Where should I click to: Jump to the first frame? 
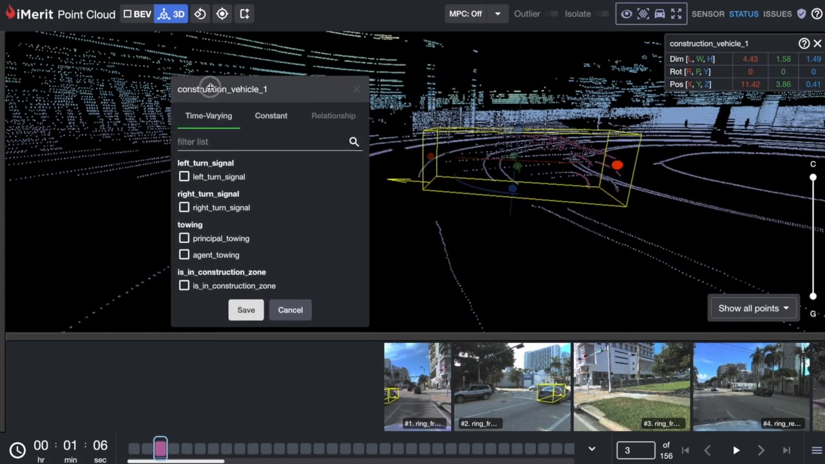point(685,450)
